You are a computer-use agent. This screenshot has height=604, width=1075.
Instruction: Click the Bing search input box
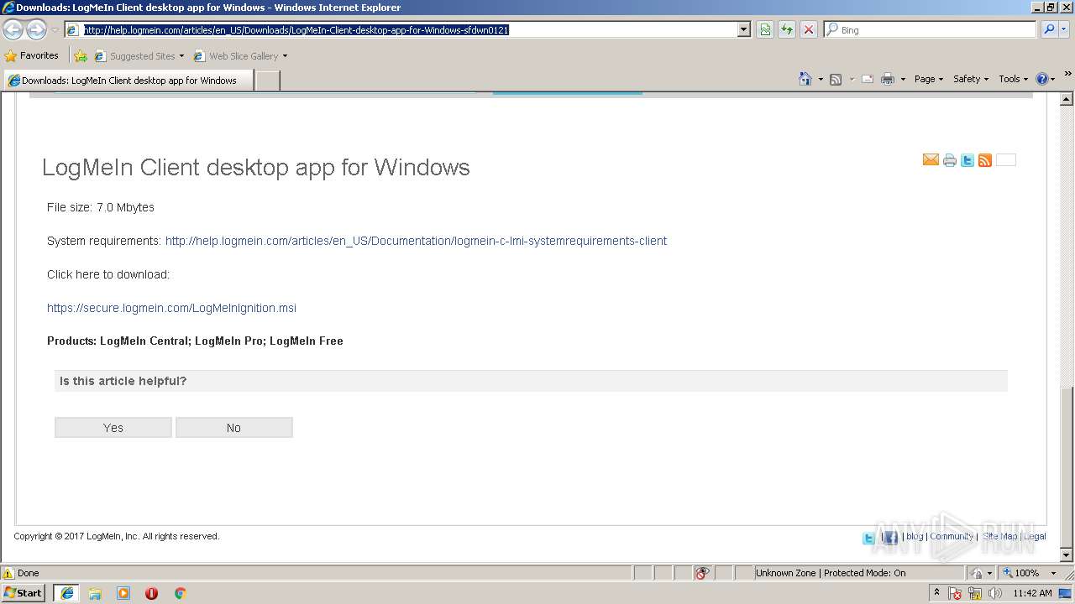(931, 29)
